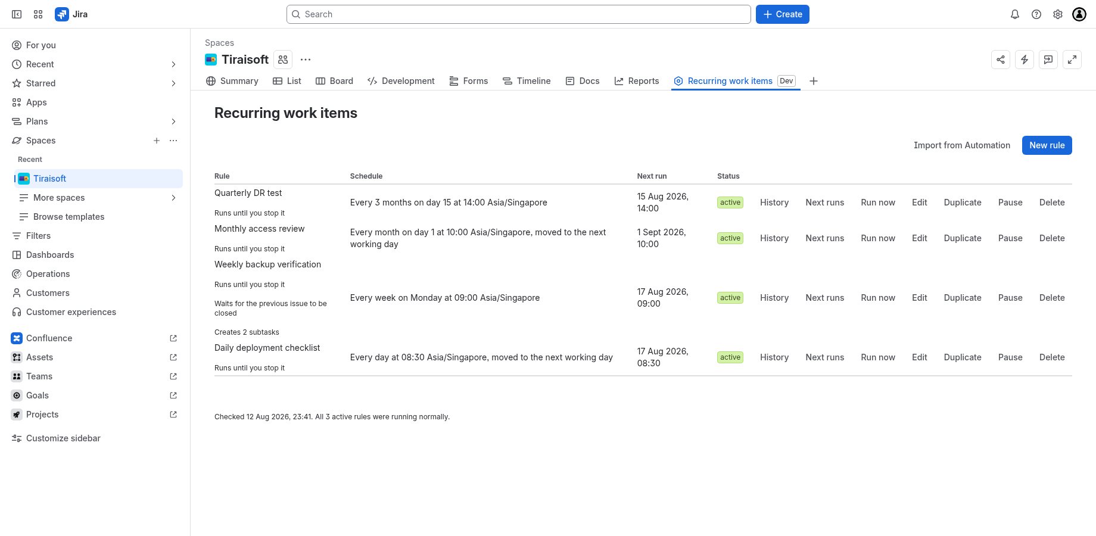Open Assets external link icon
Image resolution: width=1096 pixels, height=536 pixels.
pos(173,357)
